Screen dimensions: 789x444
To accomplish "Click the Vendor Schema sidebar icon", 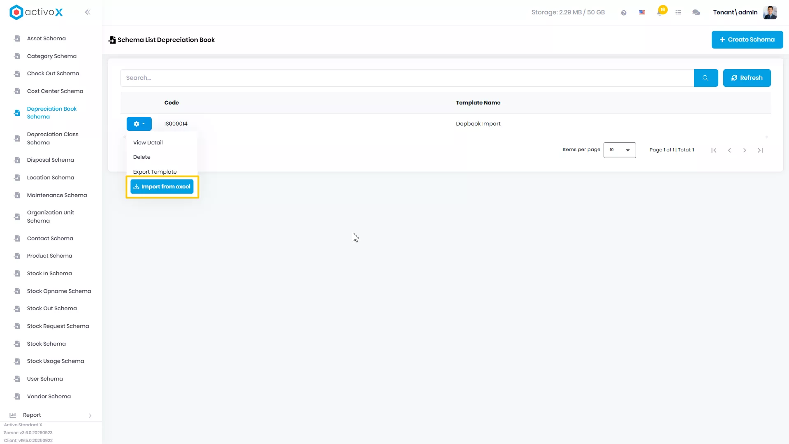I will coord(17,397).
